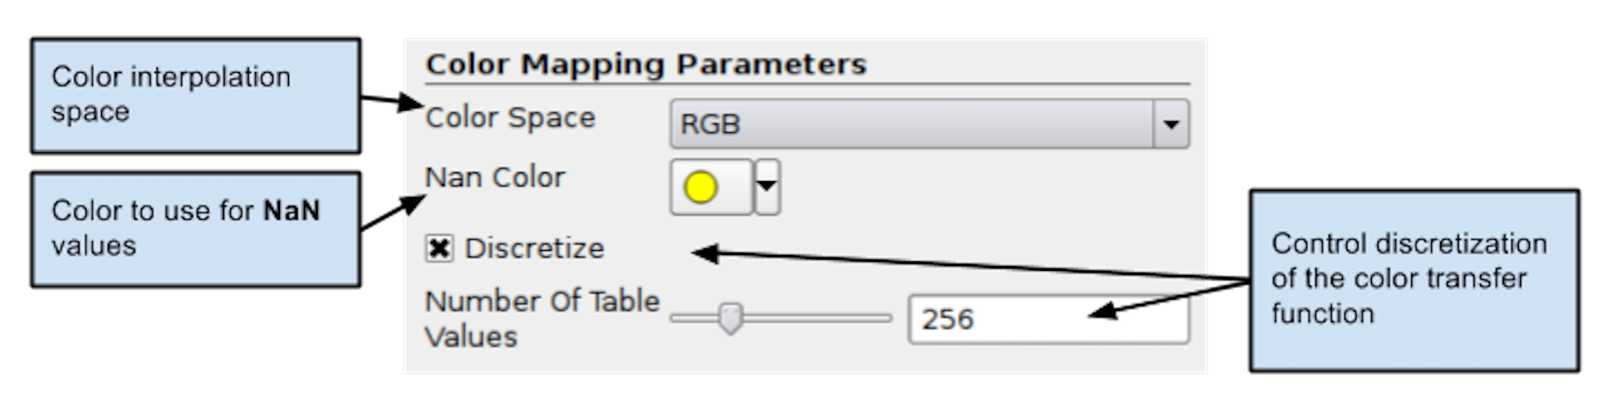Click the right end of the table values slider track
Viewport: 1611px width, 412px height.
885,318
